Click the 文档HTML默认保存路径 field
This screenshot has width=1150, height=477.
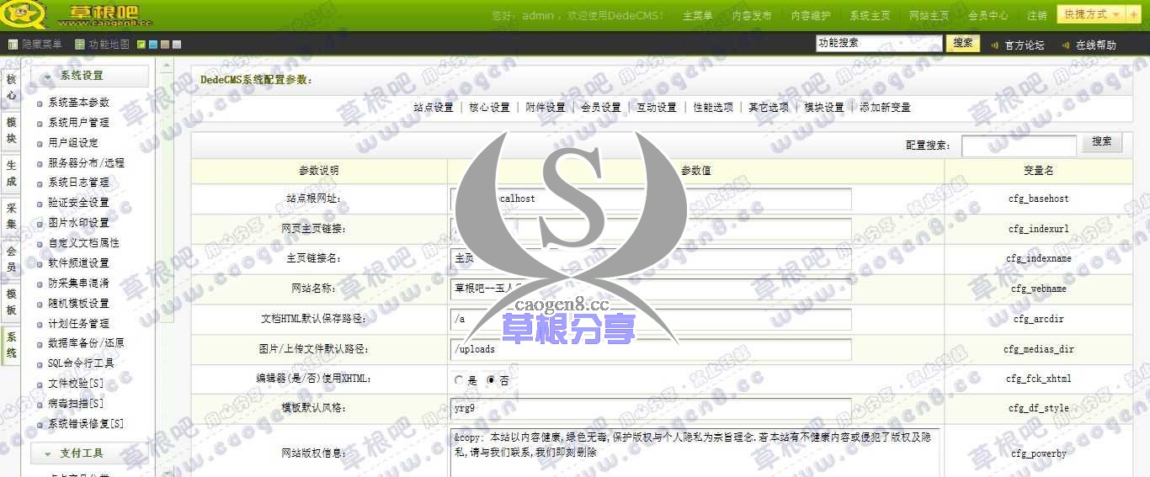(x=651, y=320)
